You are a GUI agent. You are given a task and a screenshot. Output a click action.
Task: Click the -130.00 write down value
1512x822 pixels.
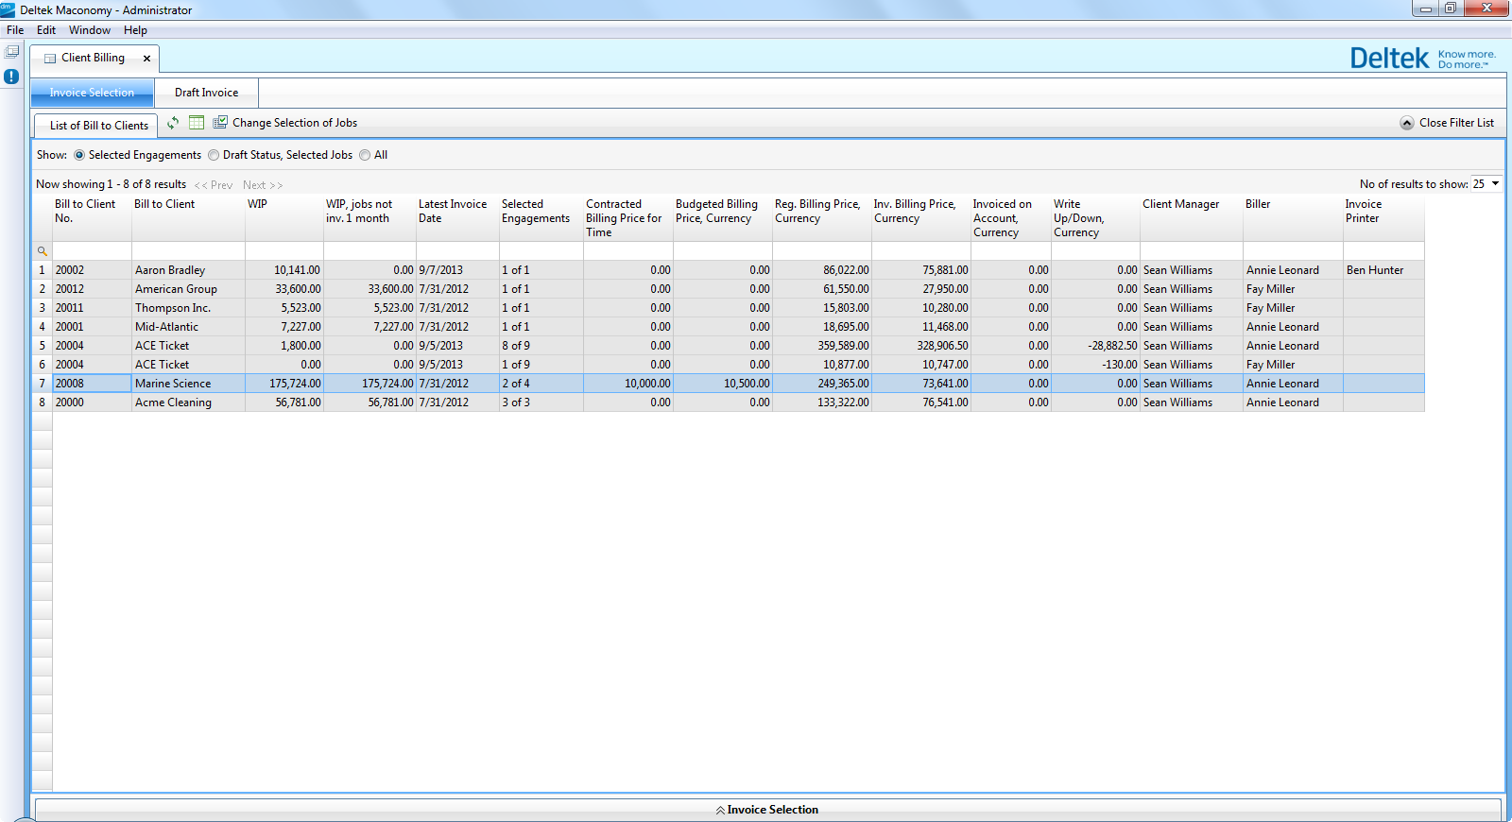pyautogui.click(x=1095, y=365)
